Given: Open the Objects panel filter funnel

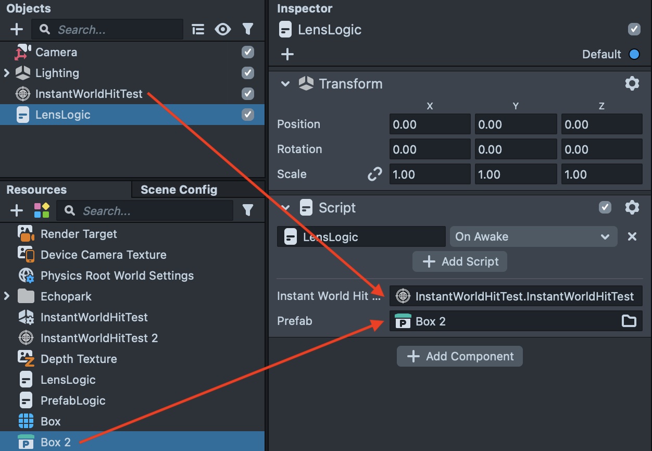Looking at the screenshot, I should click(248, 30).
